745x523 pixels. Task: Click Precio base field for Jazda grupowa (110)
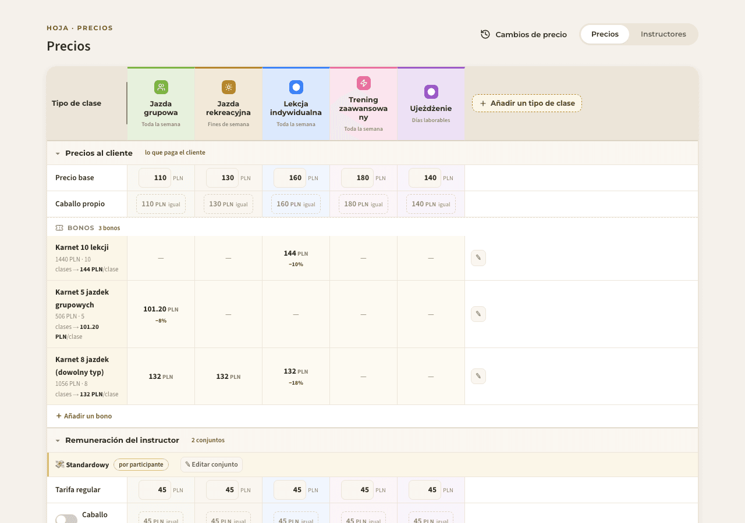point(155,178)
